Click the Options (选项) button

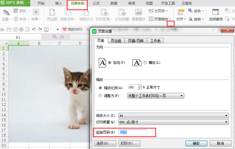pos(105,143)
